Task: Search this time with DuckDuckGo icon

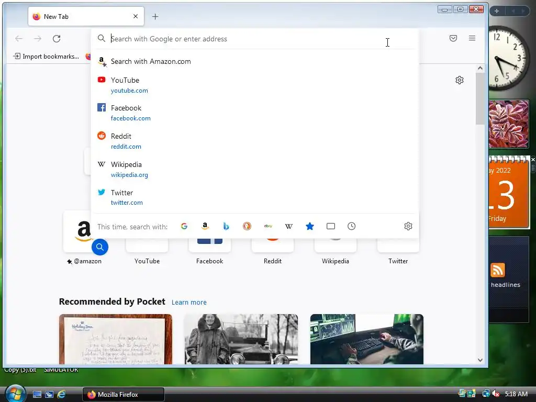Action: [247, 226]
